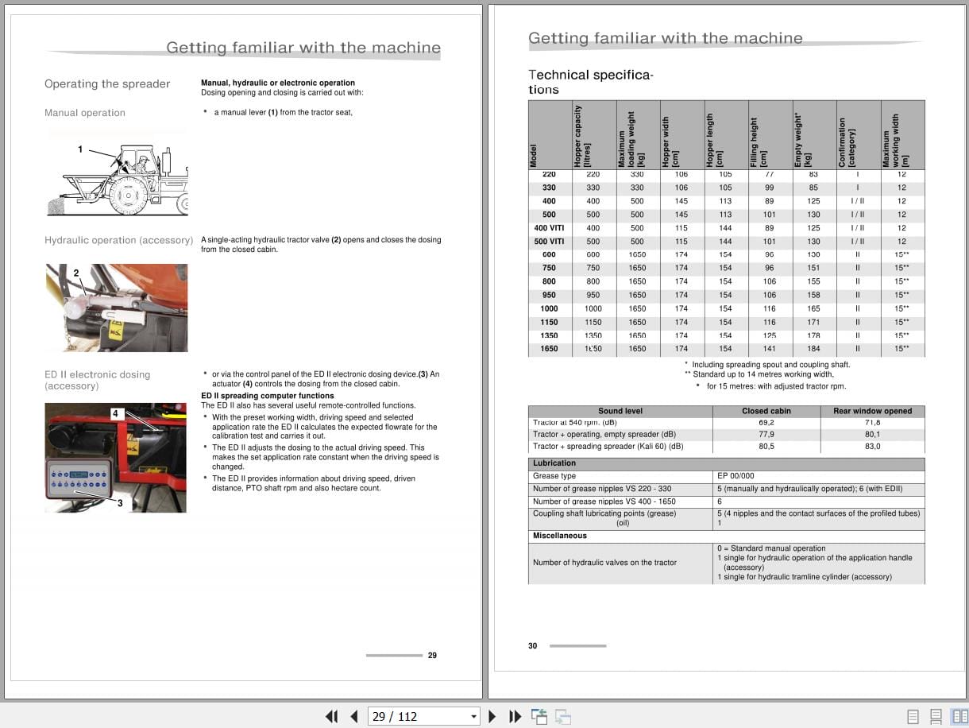Click the '83,0' sound level value
Image resolution: width=969 pixels, height=728 pixels.
pos(872,447)
